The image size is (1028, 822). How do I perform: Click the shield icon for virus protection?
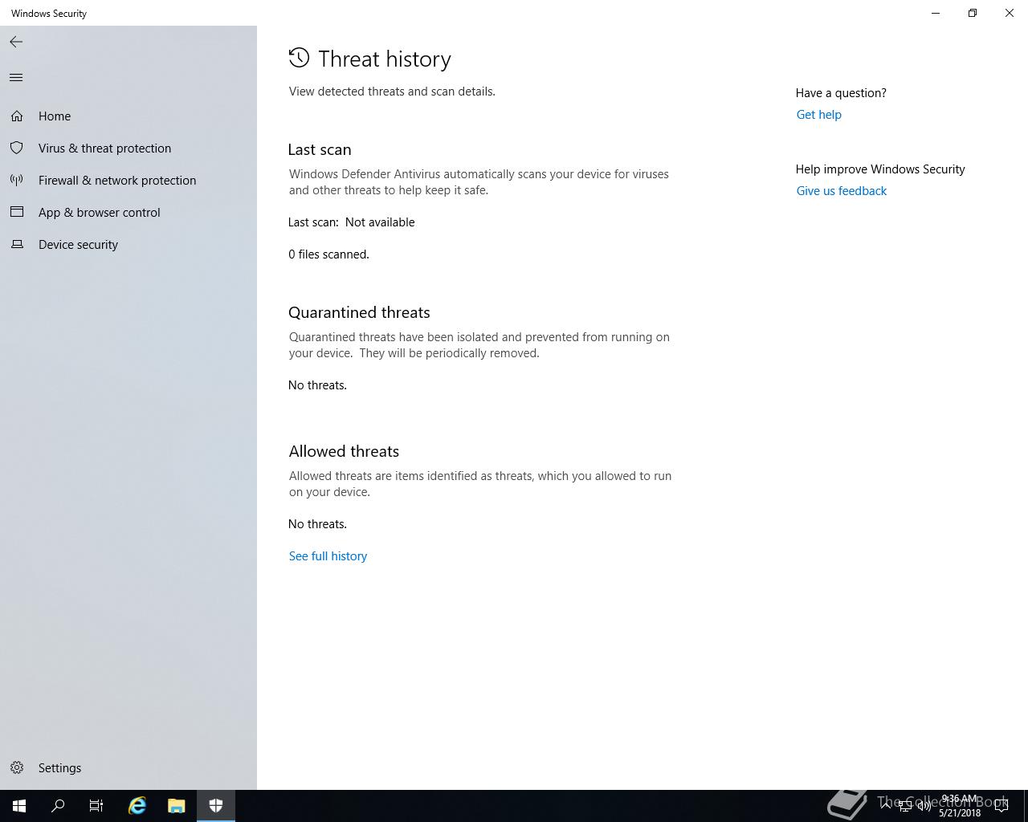[x=17, y=149]
